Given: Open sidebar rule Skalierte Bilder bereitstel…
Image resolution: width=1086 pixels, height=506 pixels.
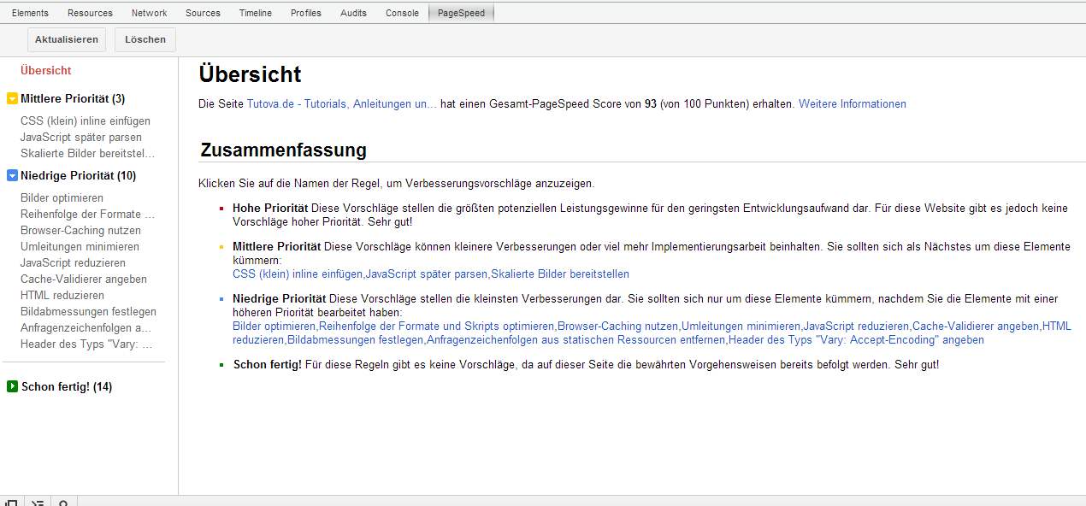Looking at the screenshot, I should coord(88,153).
